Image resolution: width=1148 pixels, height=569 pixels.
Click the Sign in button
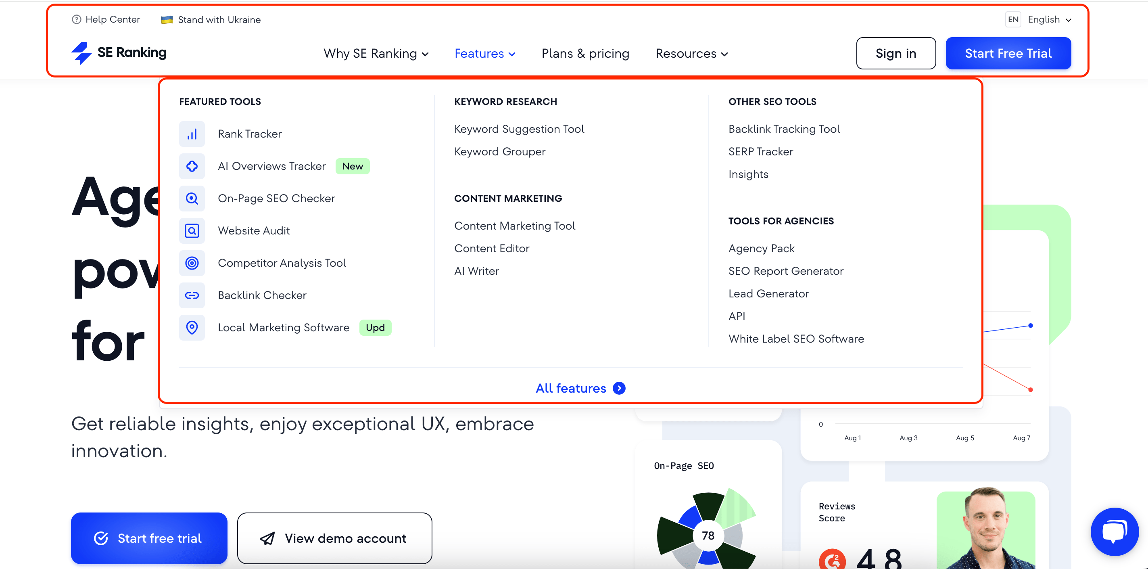(895, 53)
